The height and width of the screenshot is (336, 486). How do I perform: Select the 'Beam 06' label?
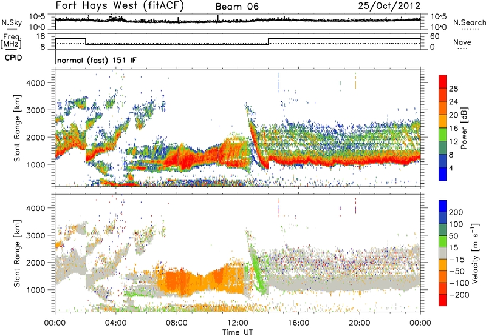click(237, 7)
